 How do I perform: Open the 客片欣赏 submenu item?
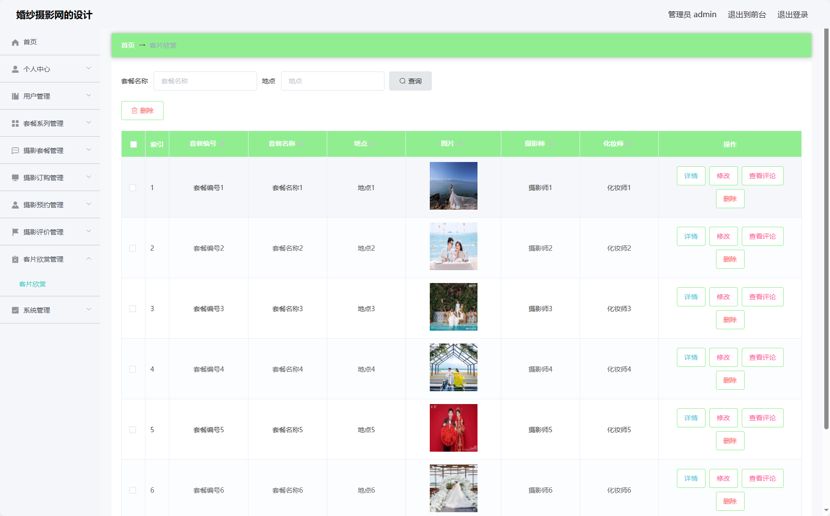coord(32,284)
